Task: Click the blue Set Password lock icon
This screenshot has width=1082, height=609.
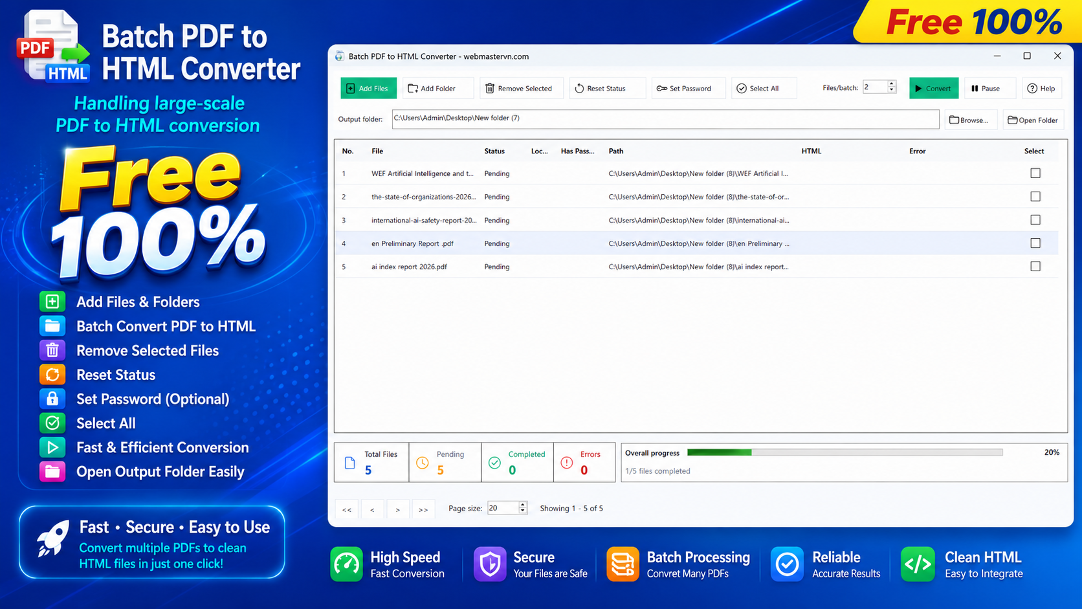Action: (52, 399)
